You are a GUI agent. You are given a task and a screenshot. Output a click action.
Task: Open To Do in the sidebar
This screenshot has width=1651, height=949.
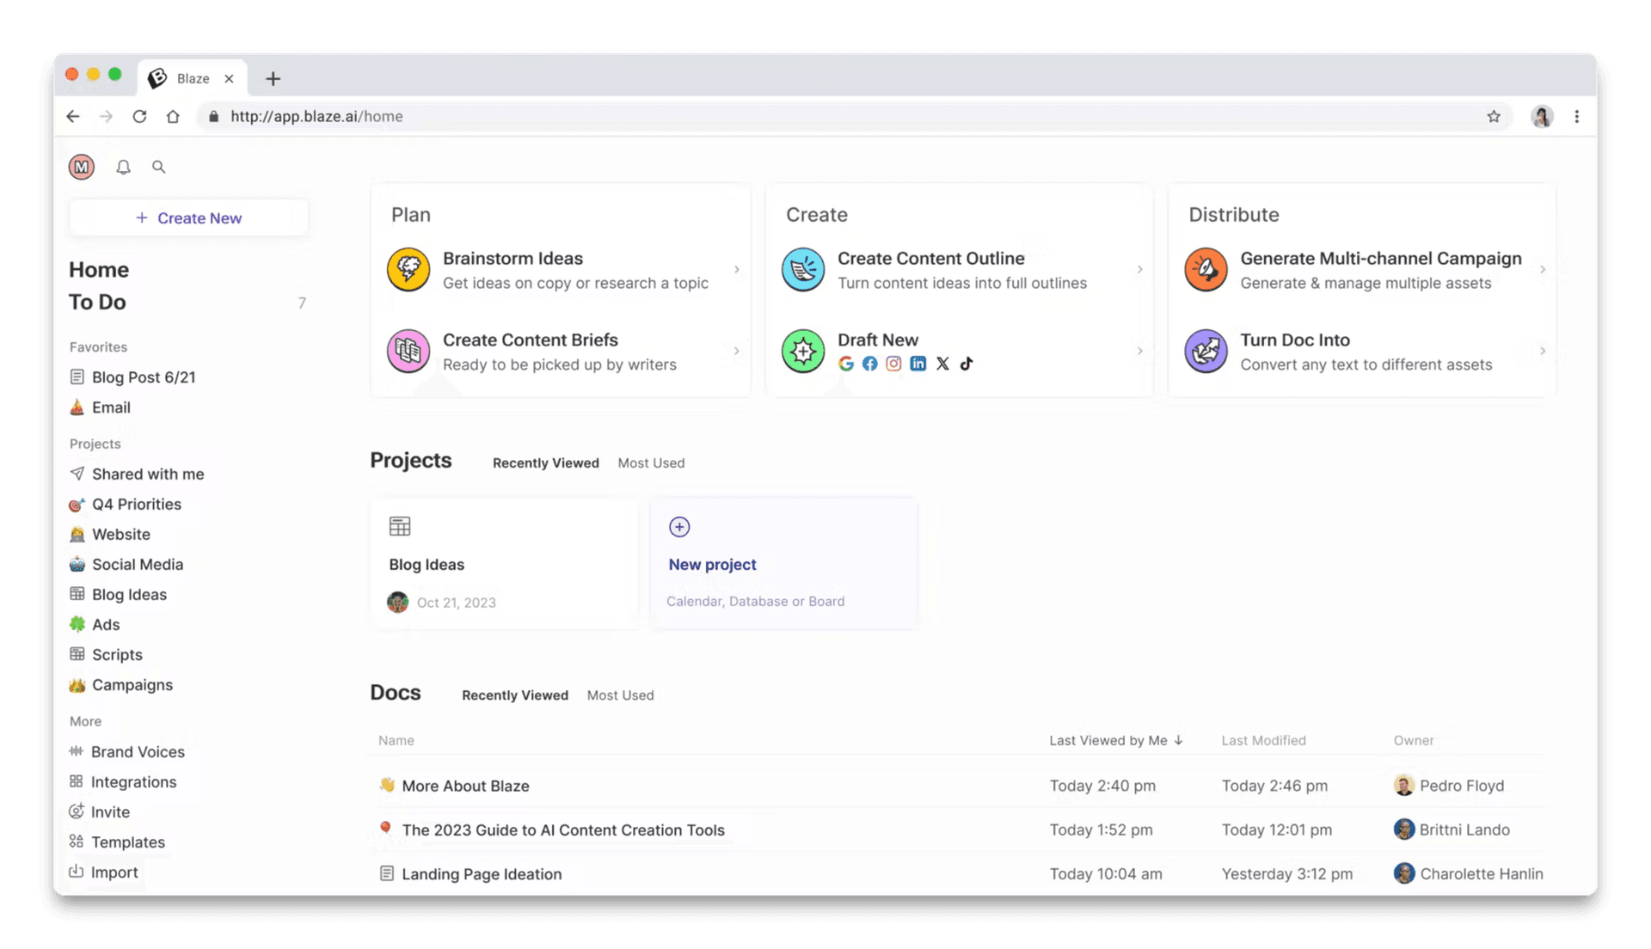pyautogui.click(x=97, y=302)
